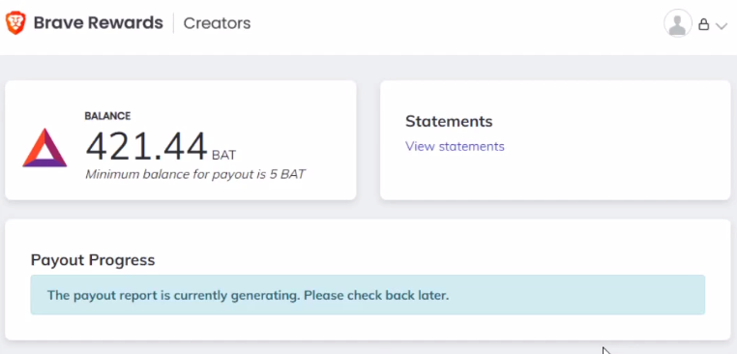737x354 pixels.
Task: Click the Payout Progress heading
Action: 93,259
